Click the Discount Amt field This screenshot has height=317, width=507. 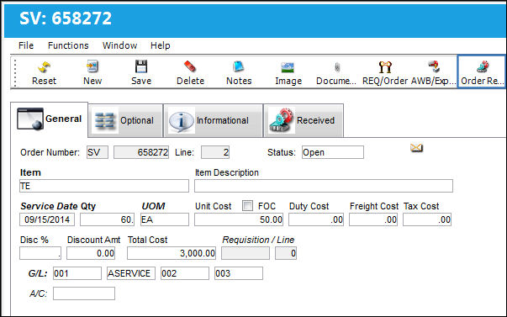tap(91, 253)
